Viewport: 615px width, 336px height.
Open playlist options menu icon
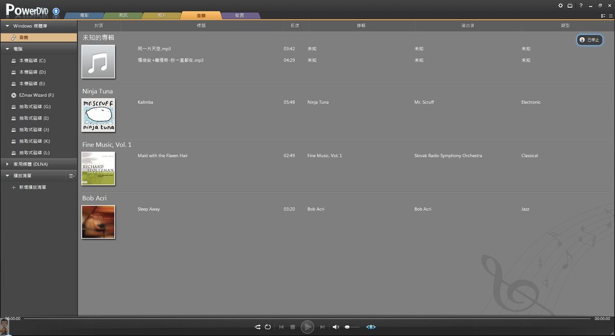(x=71, y=176)
